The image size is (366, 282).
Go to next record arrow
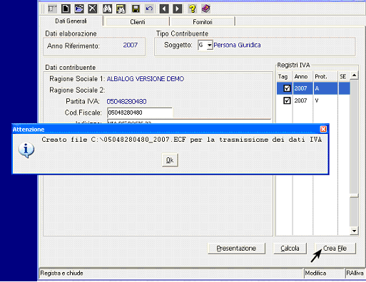[x=178, y=9]
